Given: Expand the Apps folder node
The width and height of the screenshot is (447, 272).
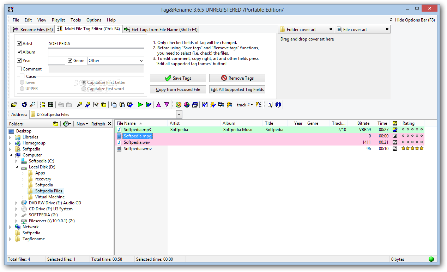Looking at the screenshot, I should pyautogui.click(x=23, y=173).
